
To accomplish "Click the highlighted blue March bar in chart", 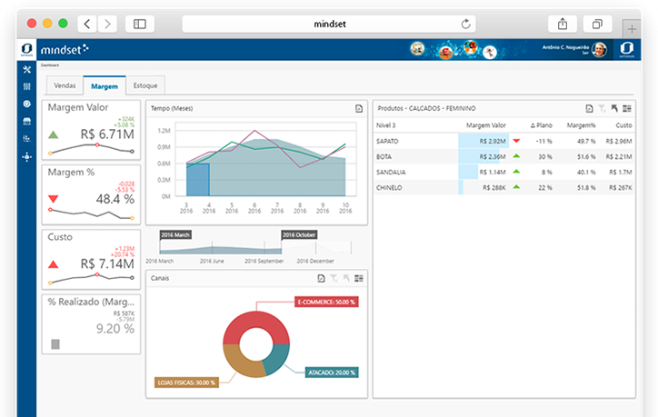I will 197,180.
